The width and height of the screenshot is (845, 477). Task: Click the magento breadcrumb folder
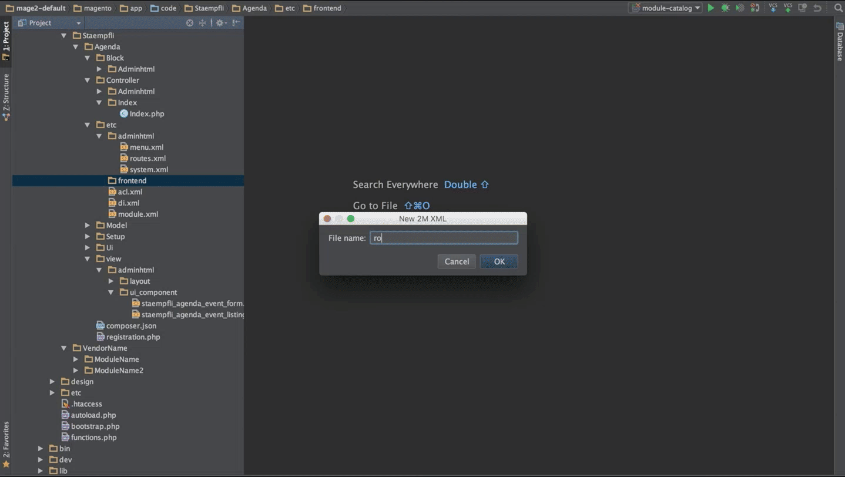(x=92, y=8)
